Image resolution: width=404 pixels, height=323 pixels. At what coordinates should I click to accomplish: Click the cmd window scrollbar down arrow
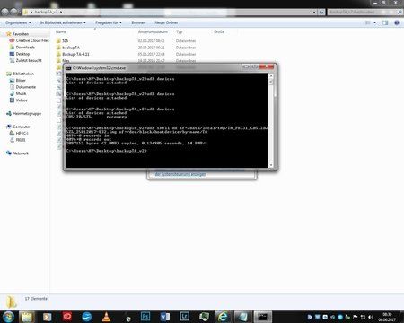pos(271,165)
